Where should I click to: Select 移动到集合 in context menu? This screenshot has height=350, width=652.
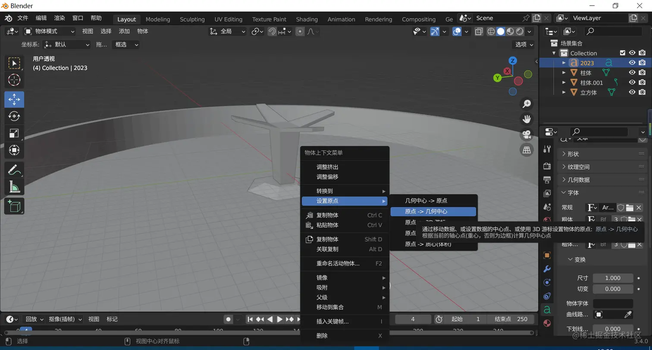click(345, 307)
